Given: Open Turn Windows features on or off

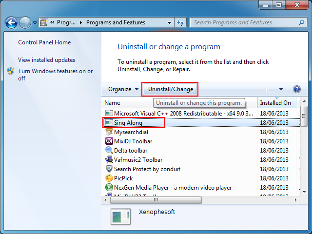Looking at the screenshot, I should [55, 75].
